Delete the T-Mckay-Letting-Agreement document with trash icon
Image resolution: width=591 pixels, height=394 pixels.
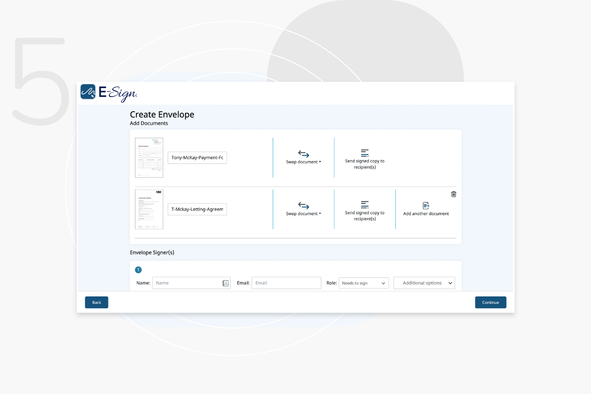click(x=454, y=194)
